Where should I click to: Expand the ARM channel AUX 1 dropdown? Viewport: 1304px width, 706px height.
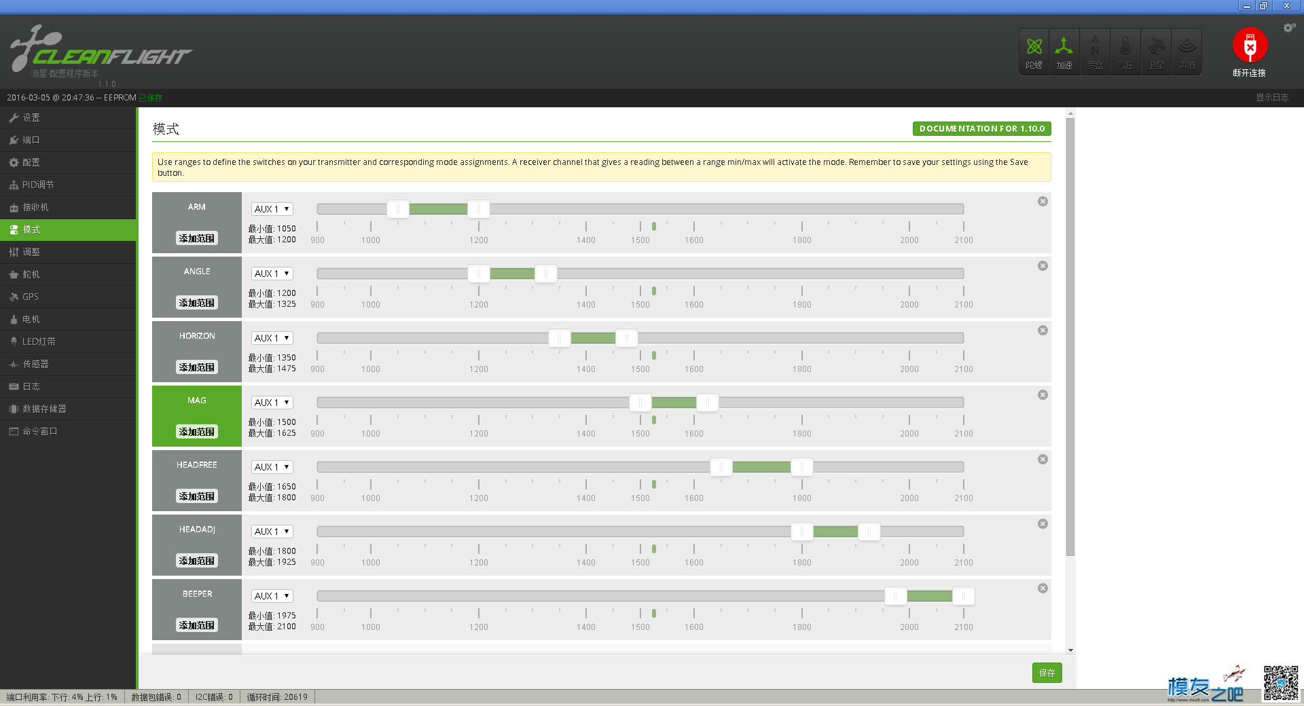(x=272, y=209)
